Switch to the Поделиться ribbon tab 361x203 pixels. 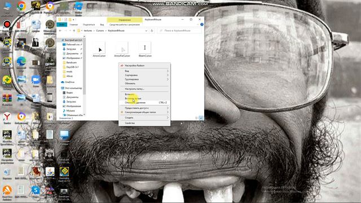point(89,24)
